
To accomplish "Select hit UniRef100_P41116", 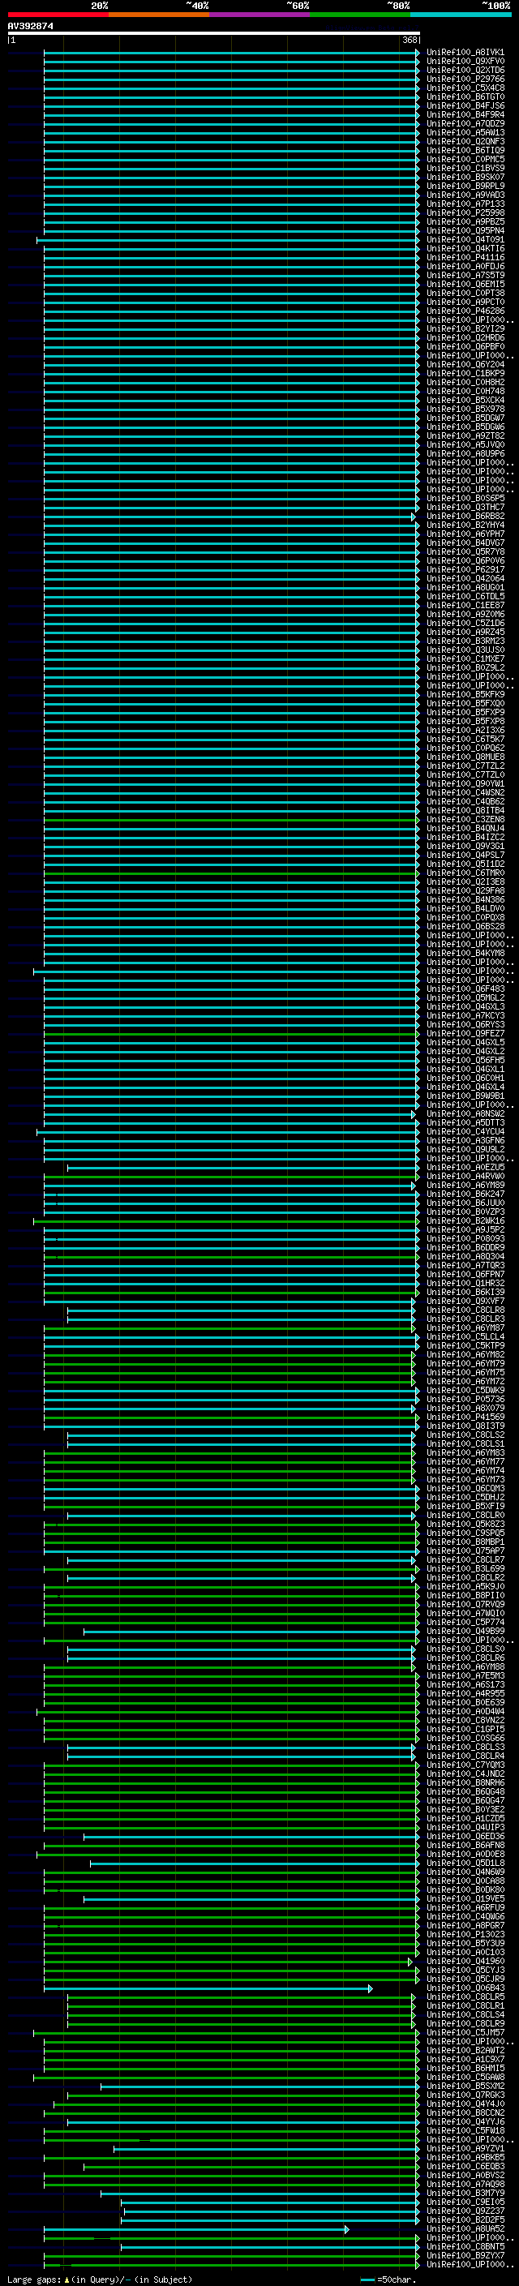I will click(465, 257).
